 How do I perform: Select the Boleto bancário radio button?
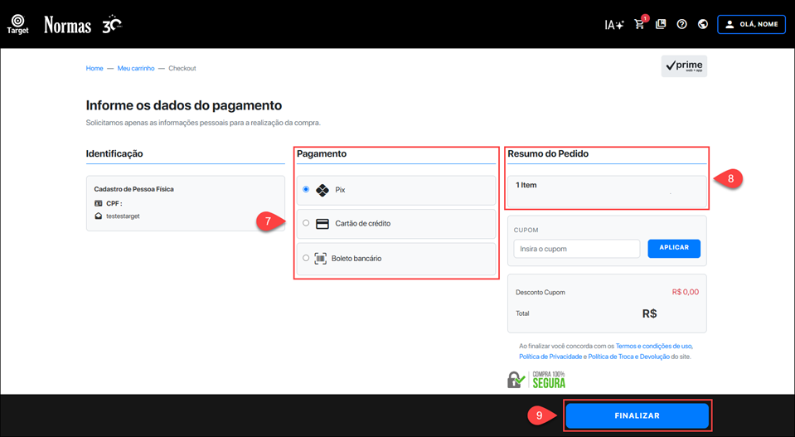click(306, 258)
